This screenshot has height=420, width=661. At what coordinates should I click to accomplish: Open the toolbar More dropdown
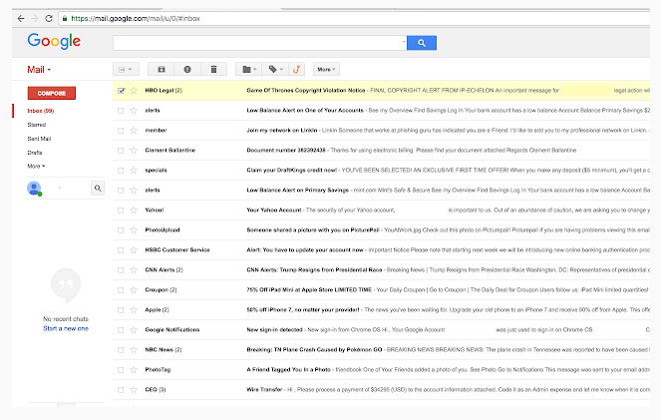[326, 69]
